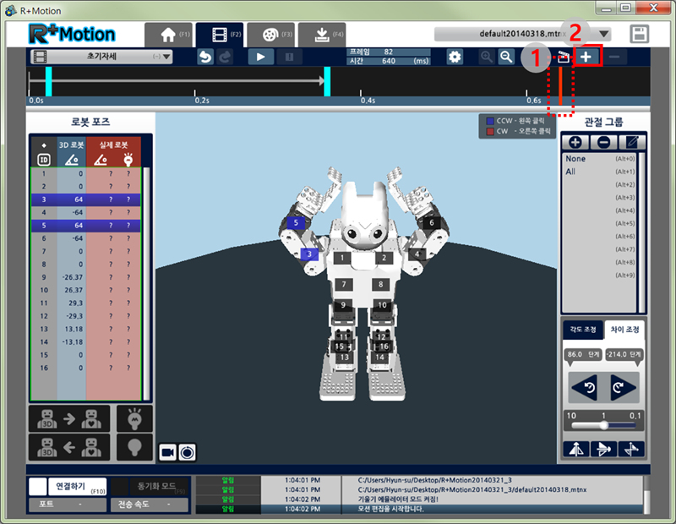Remove the selected joint group
Viewport: 676px width, 524px height.
point(603,142)
